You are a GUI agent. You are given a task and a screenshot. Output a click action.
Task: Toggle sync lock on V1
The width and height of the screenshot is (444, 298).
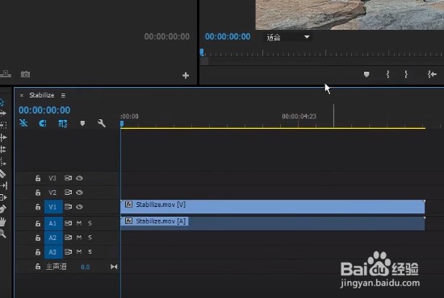(68, 207)
